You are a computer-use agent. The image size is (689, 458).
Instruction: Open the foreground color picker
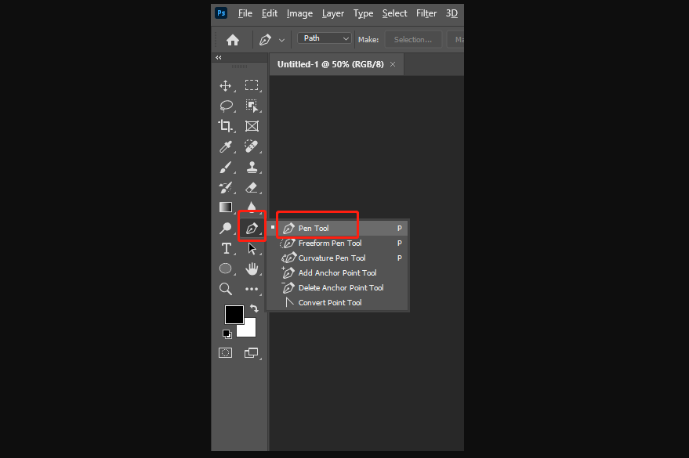pyautogui.click(x=234, y=313)
